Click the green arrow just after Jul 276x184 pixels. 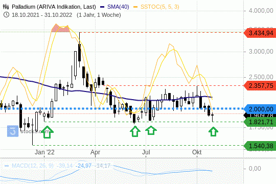pyautogui.click(x=151, y=130)
